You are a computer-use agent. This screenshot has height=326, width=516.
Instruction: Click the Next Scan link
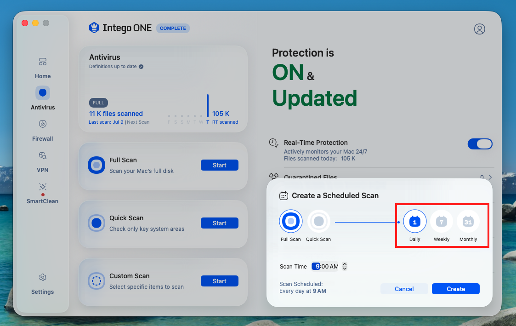pyautogui.click(x=138, y=122)
